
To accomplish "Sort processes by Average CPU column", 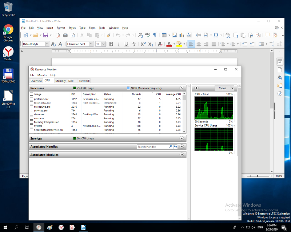I will pos(174,94).
